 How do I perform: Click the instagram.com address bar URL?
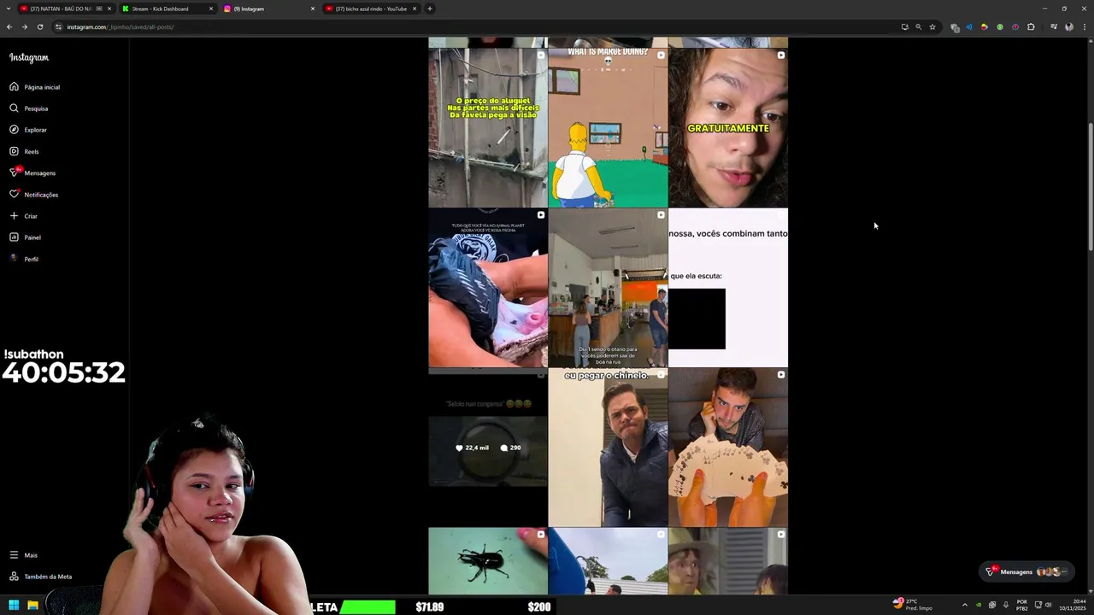[121, 26]
